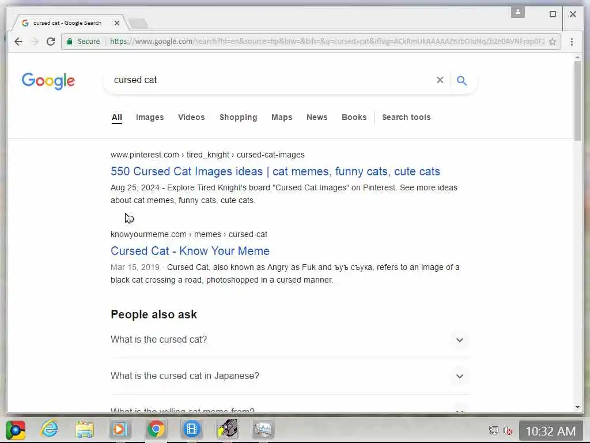Reload the page with the refresh icon
This screenshot has height=443, width=590.
click(x=51, y=42)
